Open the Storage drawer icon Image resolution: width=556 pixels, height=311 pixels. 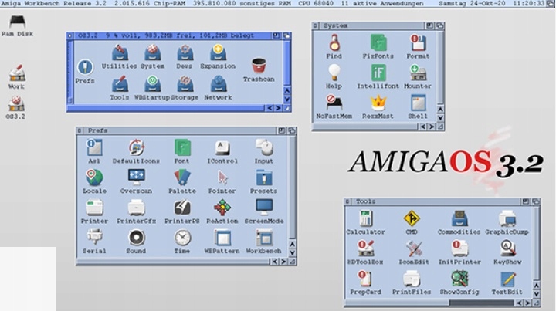pyautogui.click(x=185, y=83)
